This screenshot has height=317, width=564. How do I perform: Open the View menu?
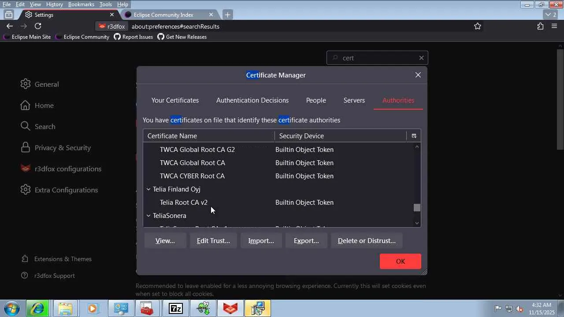tap(35, 4)
